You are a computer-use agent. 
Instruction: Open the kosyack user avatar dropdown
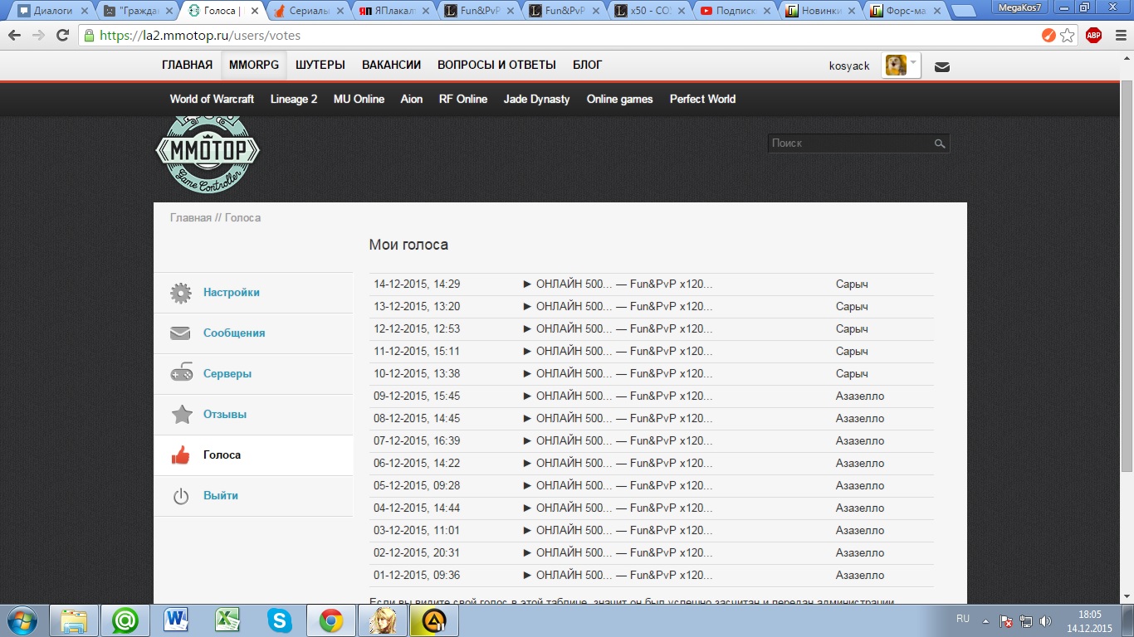[902, 66]
